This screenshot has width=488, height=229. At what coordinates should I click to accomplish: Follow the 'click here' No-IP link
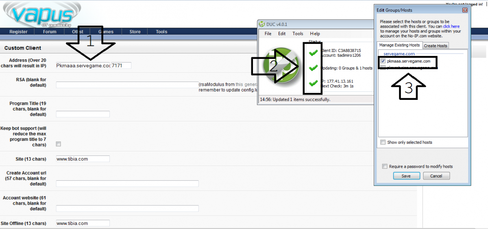coord(451,26)
